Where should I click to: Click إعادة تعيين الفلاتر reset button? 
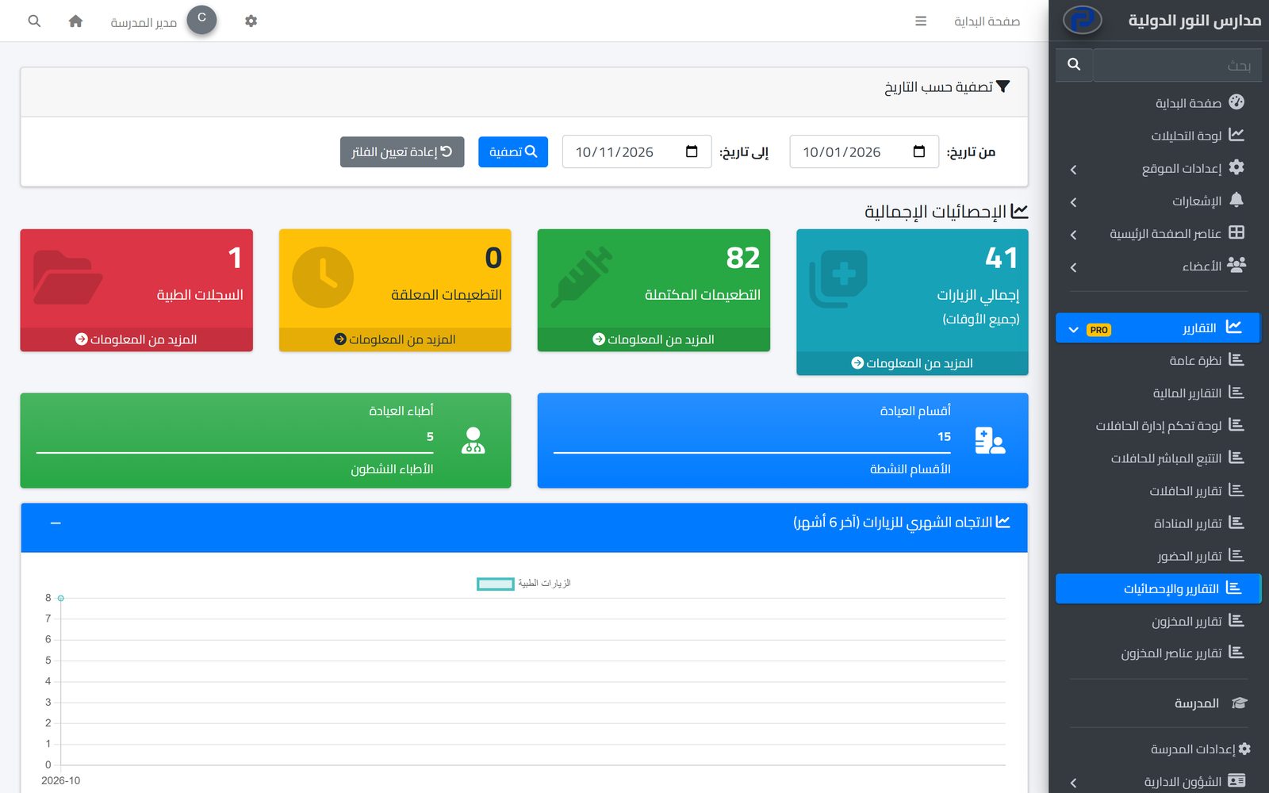click(402, 151)
